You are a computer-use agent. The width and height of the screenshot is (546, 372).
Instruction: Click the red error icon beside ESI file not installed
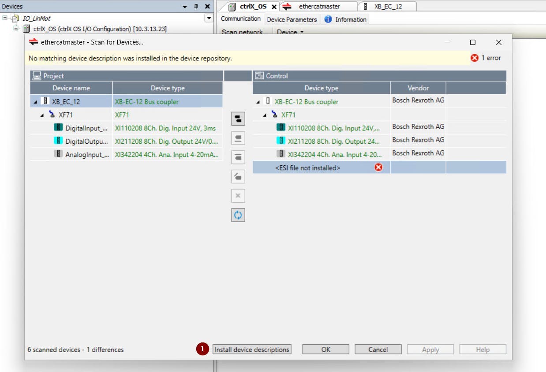pos(378,167)
